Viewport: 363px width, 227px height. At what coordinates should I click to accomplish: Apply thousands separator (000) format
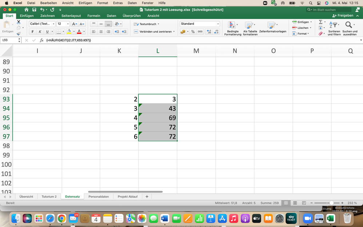200,32
